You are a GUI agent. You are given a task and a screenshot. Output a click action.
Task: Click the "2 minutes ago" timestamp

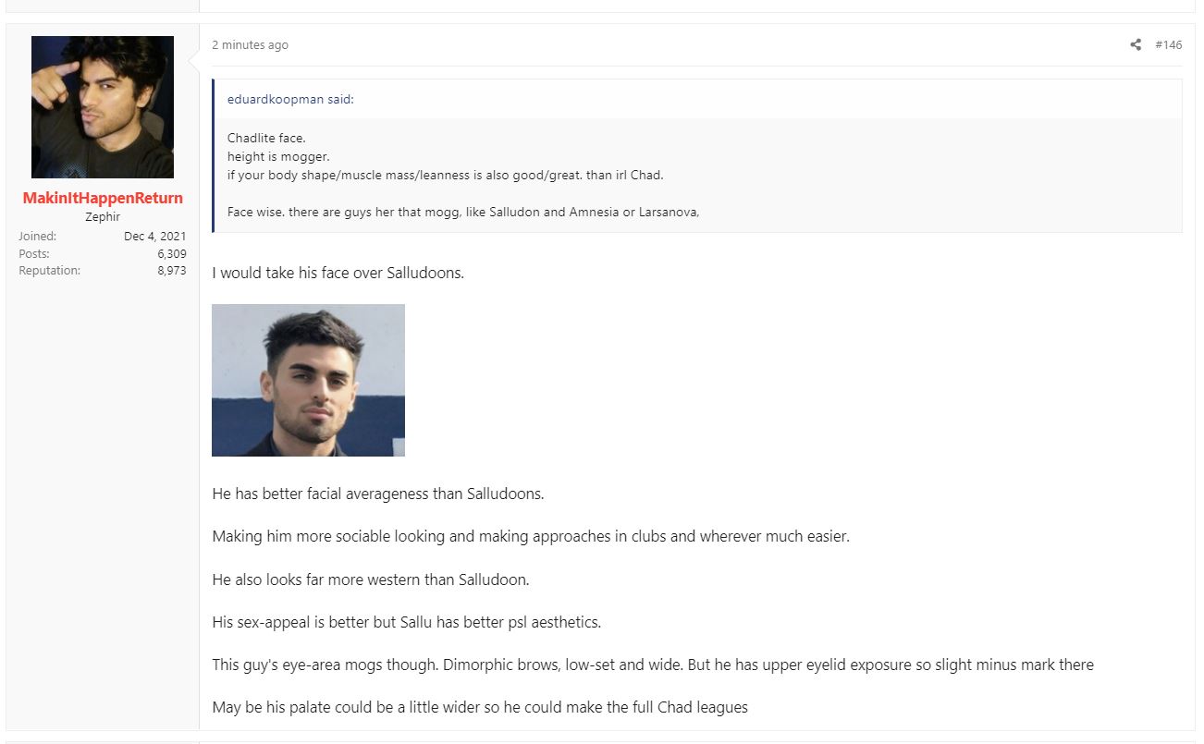tap(250, 44)
